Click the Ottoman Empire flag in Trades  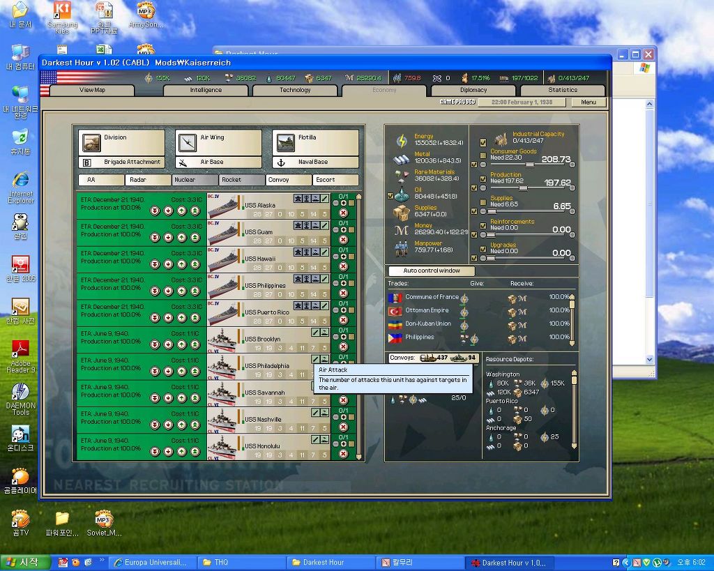tap(395, 312)
